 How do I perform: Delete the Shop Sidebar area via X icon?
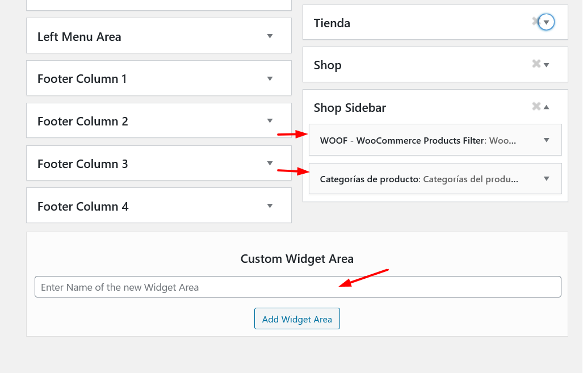pyautogui.click(x=536, y=106)
